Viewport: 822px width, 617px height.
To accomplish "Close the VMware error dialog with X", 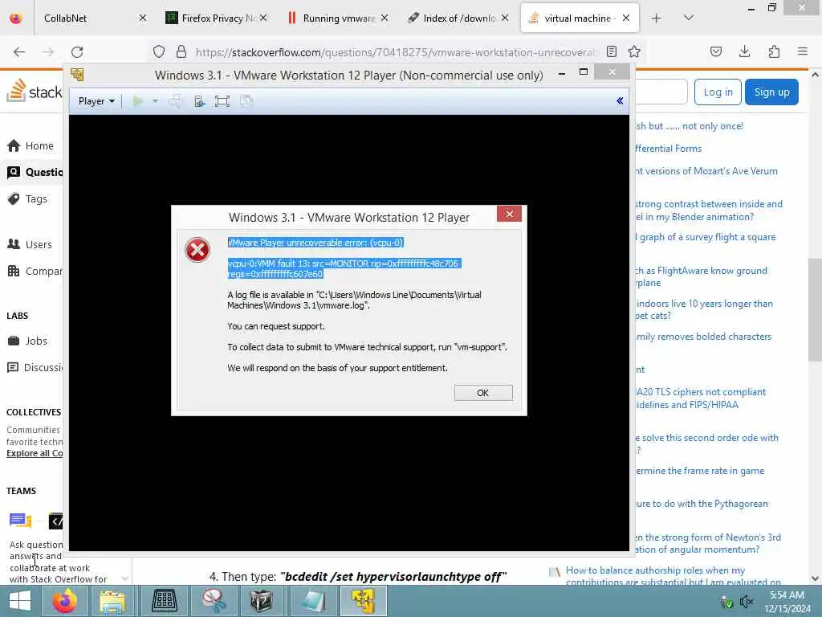I will point(509,214).
